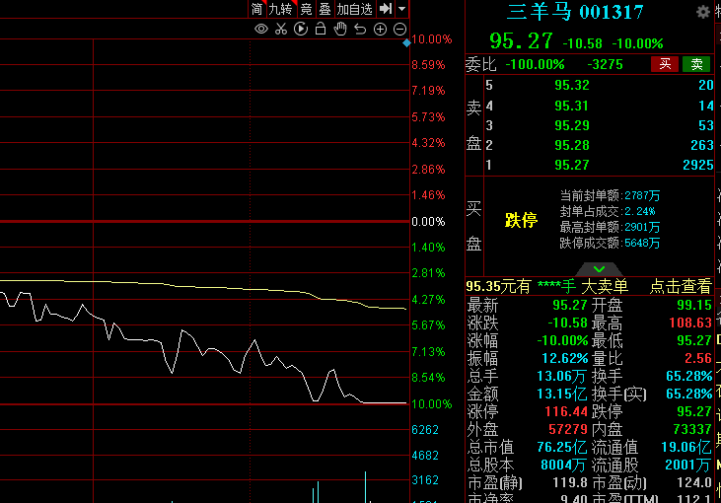Click the red 买 buy button
721x503 pixels.
[x=665, y=64]
